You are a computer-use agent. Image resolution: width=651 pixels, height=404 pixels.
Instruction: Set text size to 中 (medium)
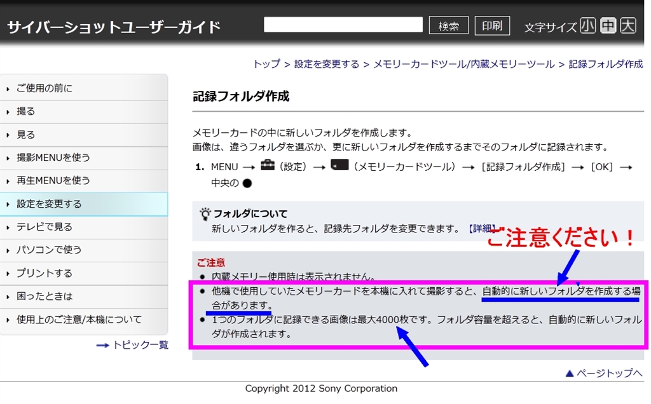608,25
